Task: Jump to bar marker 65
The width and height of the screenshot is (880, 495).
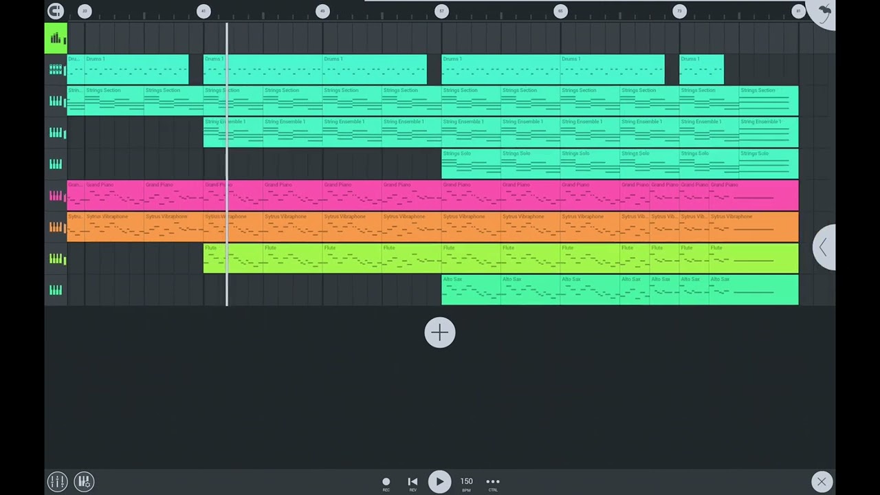Action: click(x=560, y=11)
